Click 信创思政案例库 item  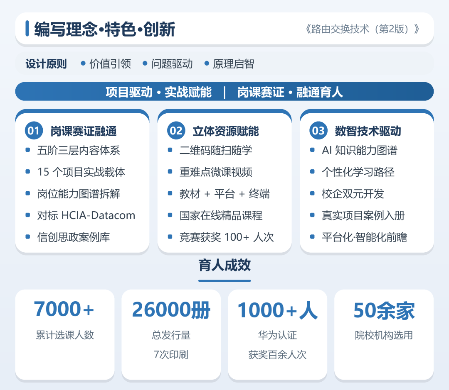pos(74,237)
